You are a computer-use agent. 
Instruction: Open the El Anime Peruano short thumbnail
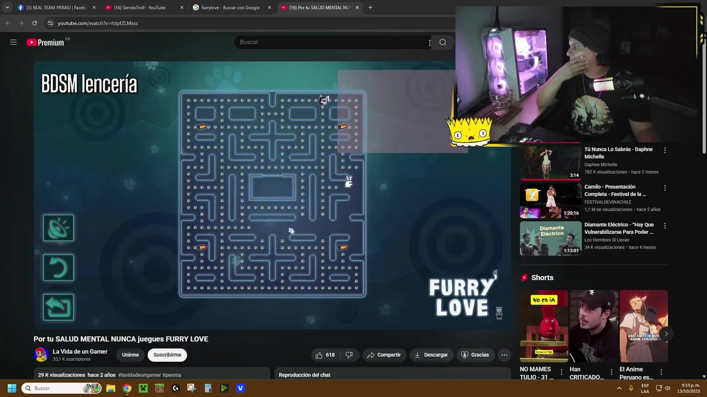pos(643,326)
